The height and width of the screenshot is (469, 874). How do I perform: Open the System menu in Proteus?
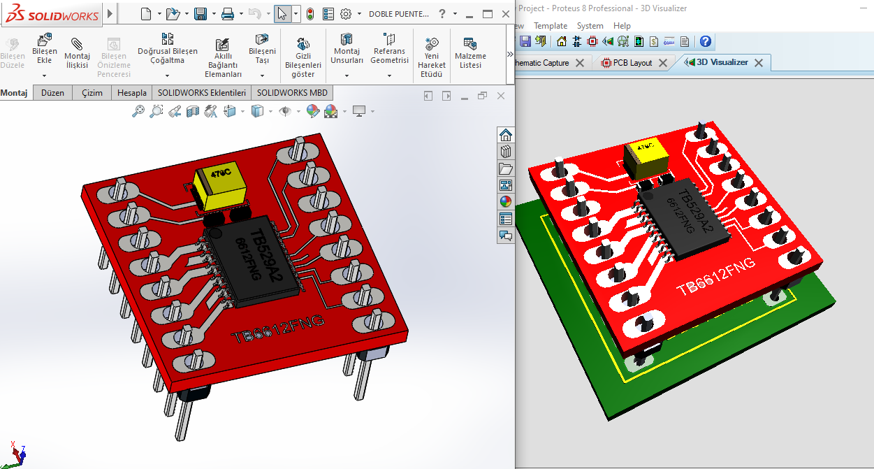(590, 26)
